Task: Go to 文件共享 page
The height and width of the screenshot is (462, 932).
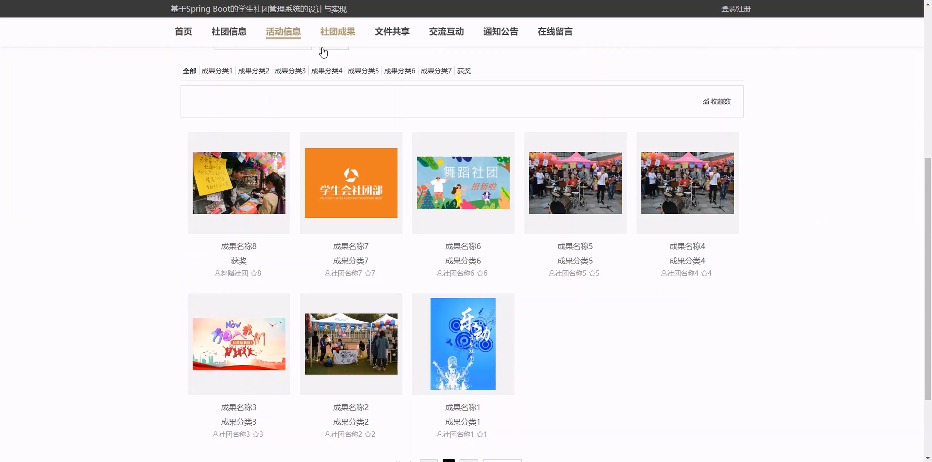Action: (x=392, y=32)
